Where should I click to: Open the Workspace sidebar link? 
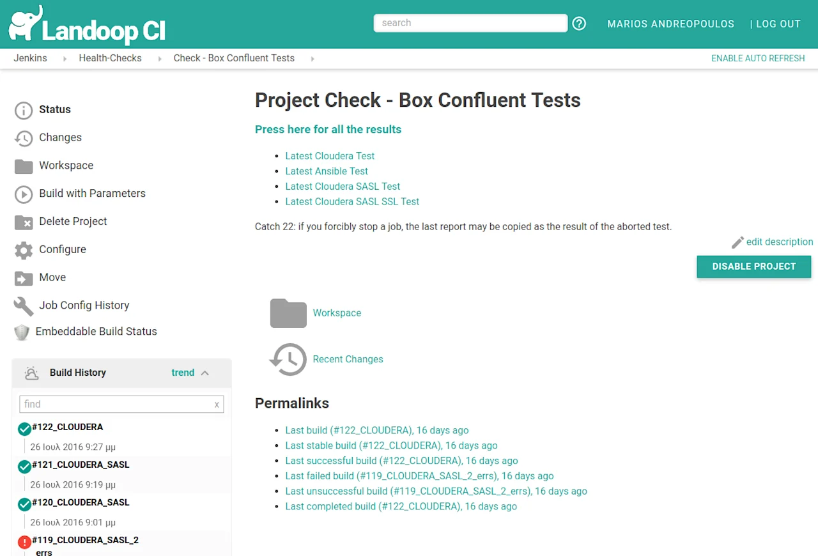point(66,166)
